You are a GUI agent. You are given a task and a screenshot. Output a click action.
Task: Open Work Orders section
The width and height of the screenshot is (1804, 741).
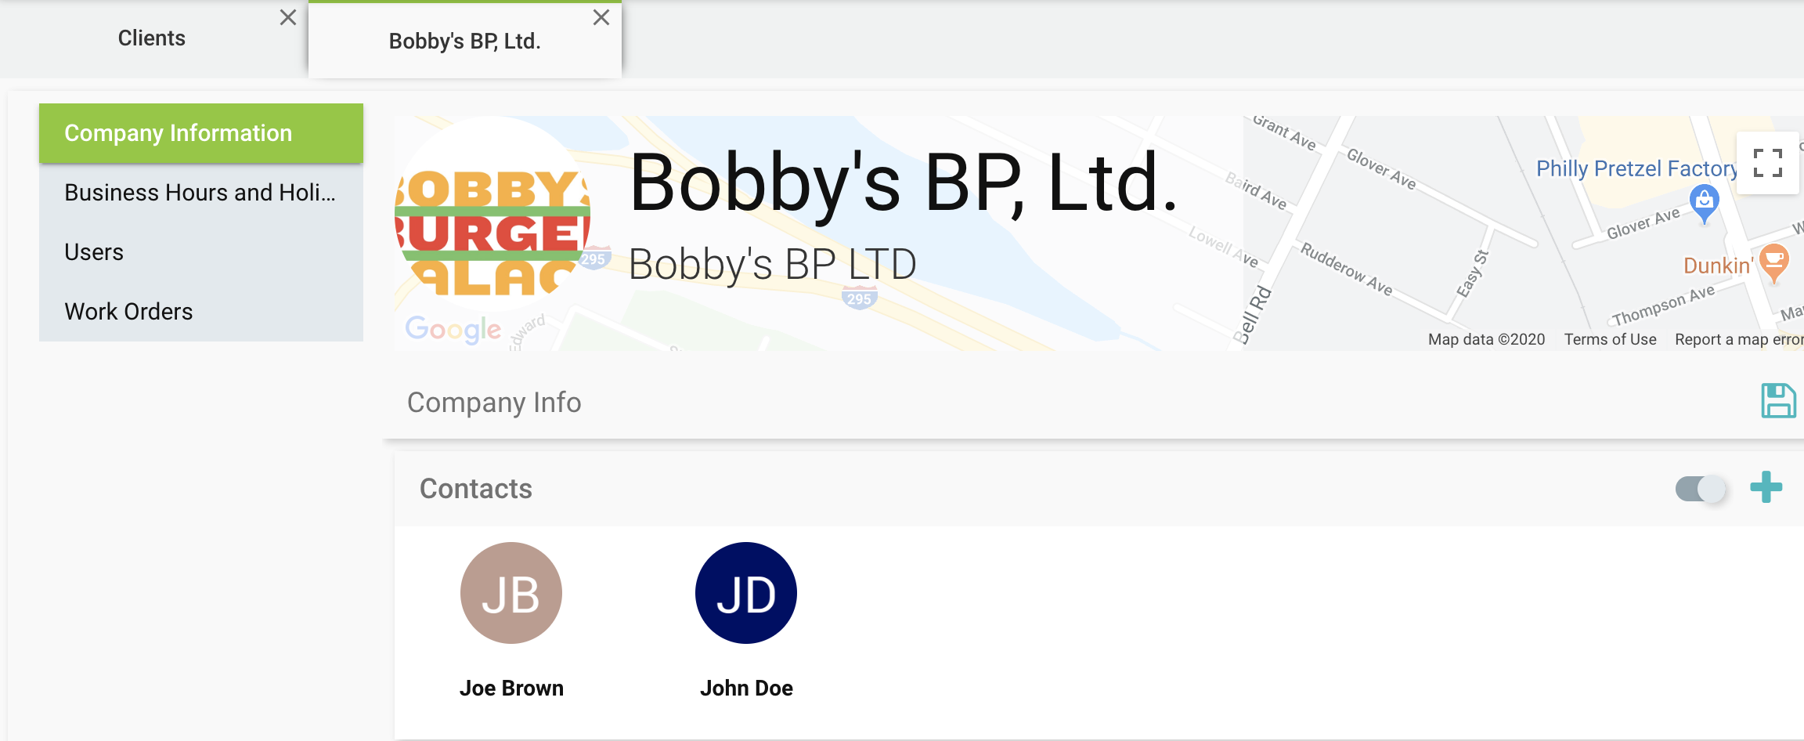(201, 312)
